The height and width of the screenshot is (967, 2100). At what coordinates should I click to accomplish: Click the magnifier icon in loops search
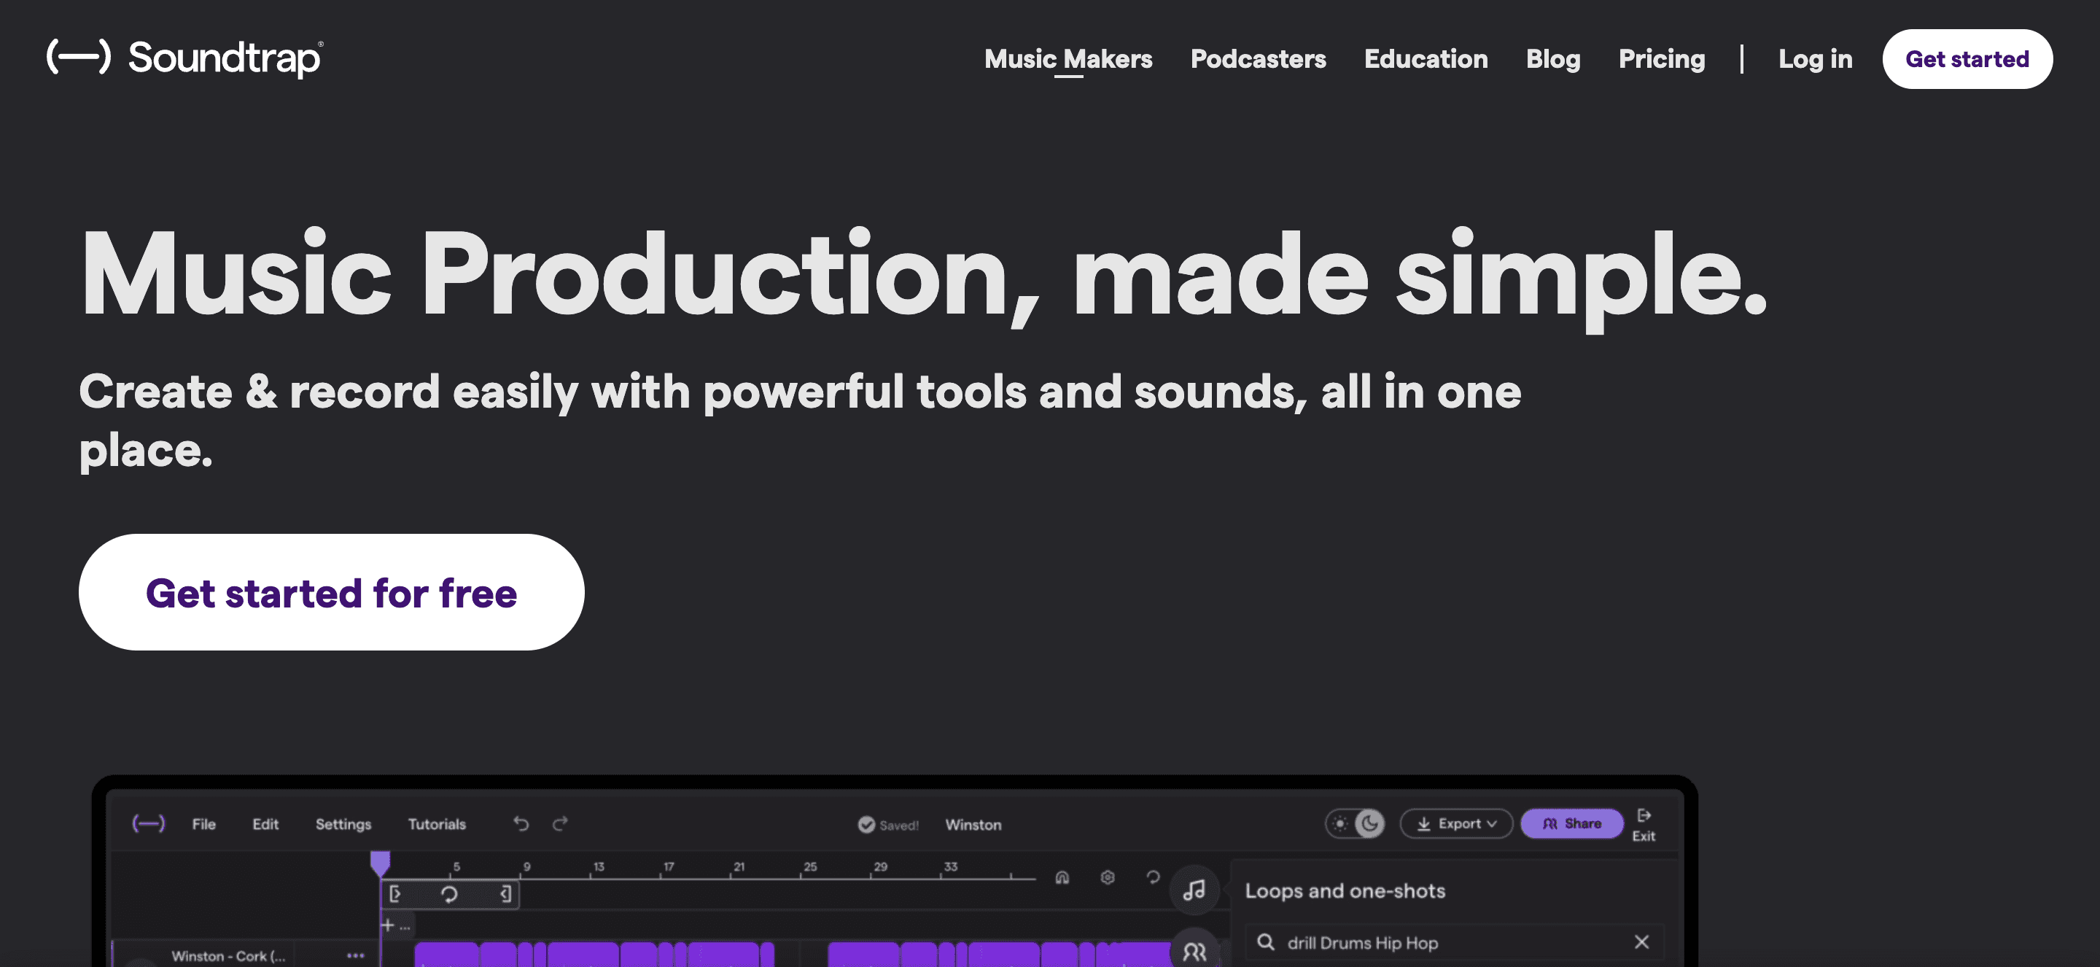(x=1265, y=941)
